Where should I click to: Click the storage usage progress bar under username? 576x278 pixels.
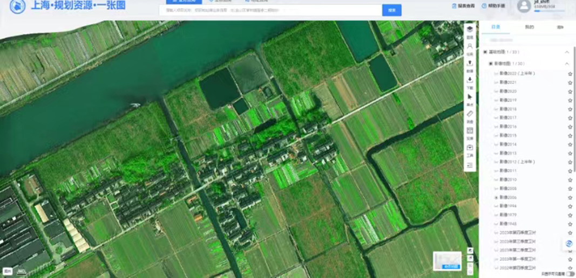549,11
